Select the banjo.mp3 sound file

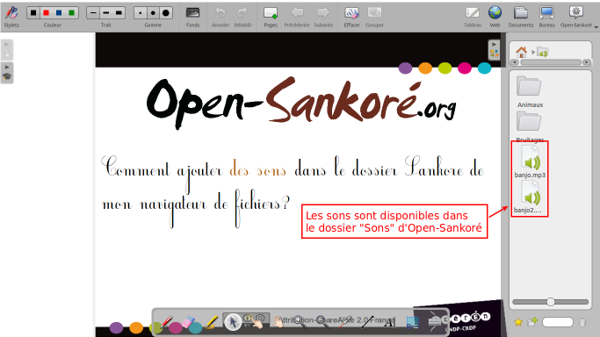click(530, 162)
